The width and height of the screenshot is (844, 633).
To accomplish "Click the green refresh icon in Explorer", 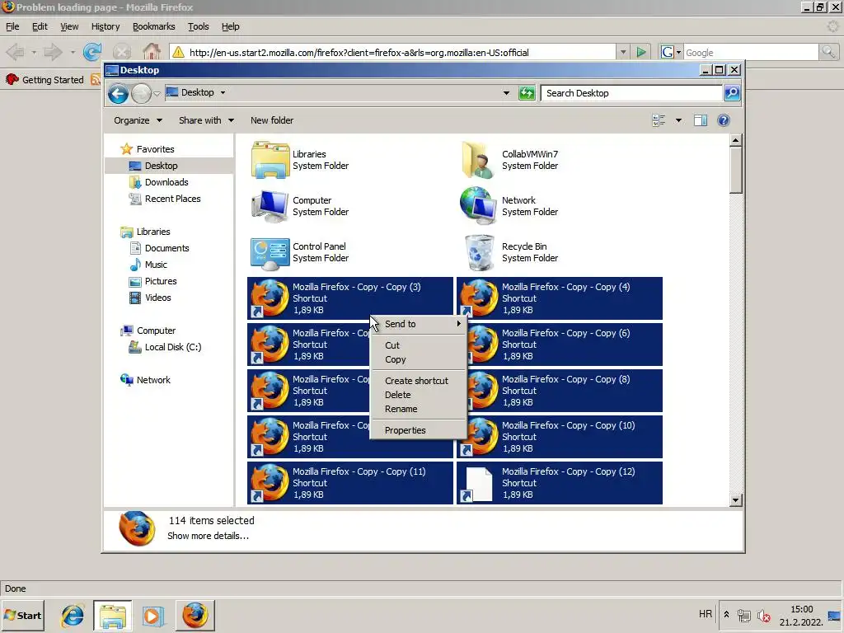I will (527, 93).
